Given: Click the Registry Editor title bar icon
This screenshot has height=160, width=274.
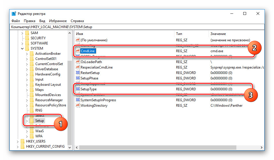Looking at the screenshot, I should click(x=14, y=14).
